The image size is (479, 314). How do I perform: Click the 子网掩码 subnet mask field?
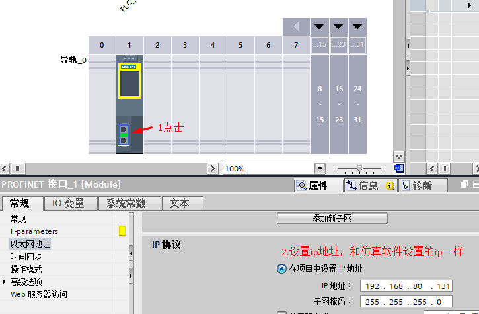(x=406, y=301)
